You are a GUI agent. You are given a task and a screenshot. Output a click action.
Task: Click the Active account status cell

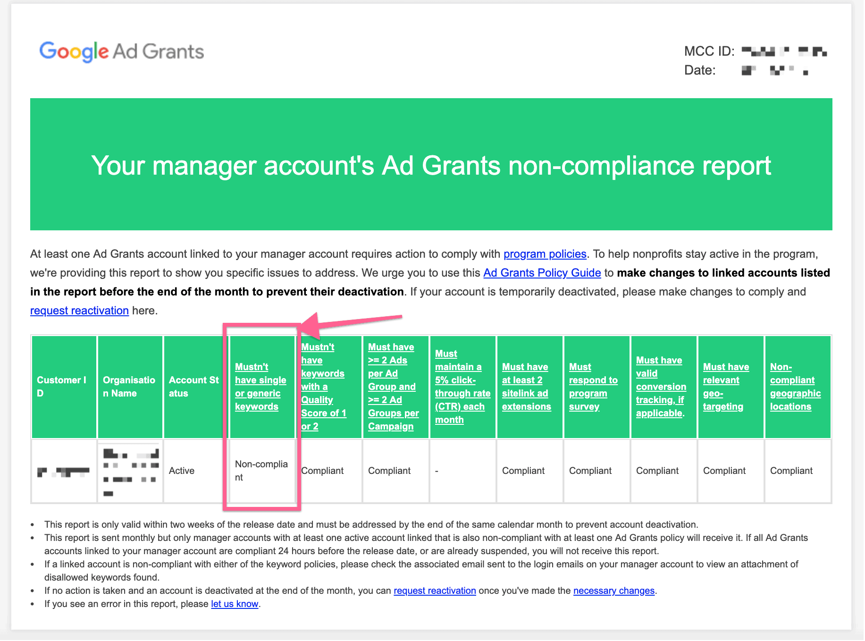click(x=182, y=471)
